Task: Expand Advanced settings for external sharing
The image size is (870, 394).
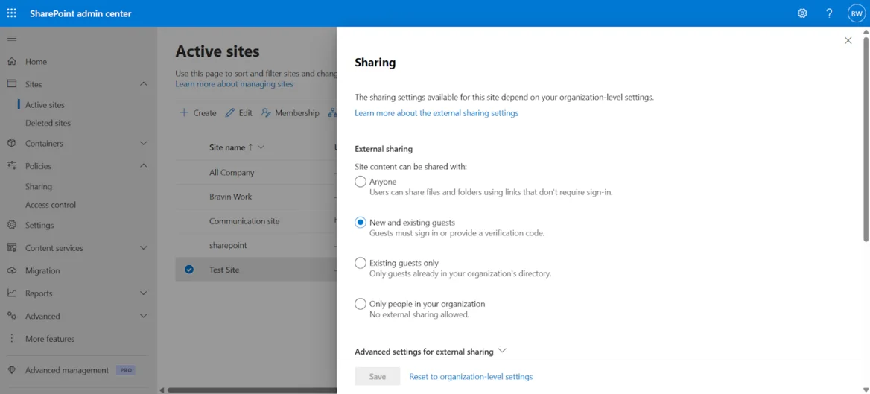Action: pos(502,351)
